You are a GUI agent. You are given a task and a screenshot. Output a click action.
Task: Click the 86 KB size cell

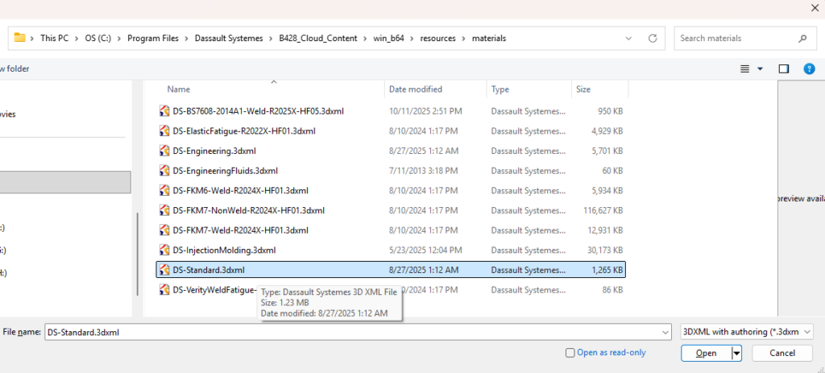tap(612, 289)
